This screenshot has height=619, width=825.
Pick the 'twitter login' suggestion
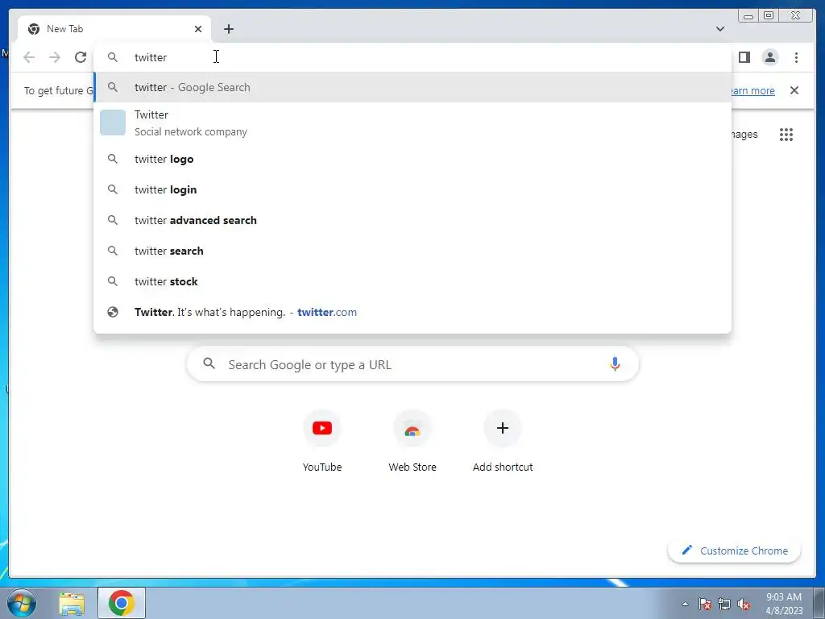coord(412,189)
